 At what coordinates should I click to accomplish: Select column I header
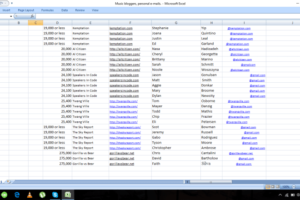(244, 23)
